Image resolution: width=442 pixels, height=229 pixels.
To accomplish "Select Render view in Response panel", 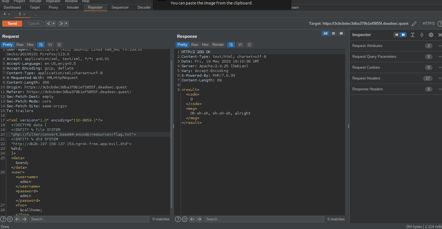I will 218,45.
